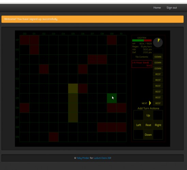Viewport: 187px width, 170px height.
Task: Select the yellow path tile at column 05 row 07
Action: [73, 118]
